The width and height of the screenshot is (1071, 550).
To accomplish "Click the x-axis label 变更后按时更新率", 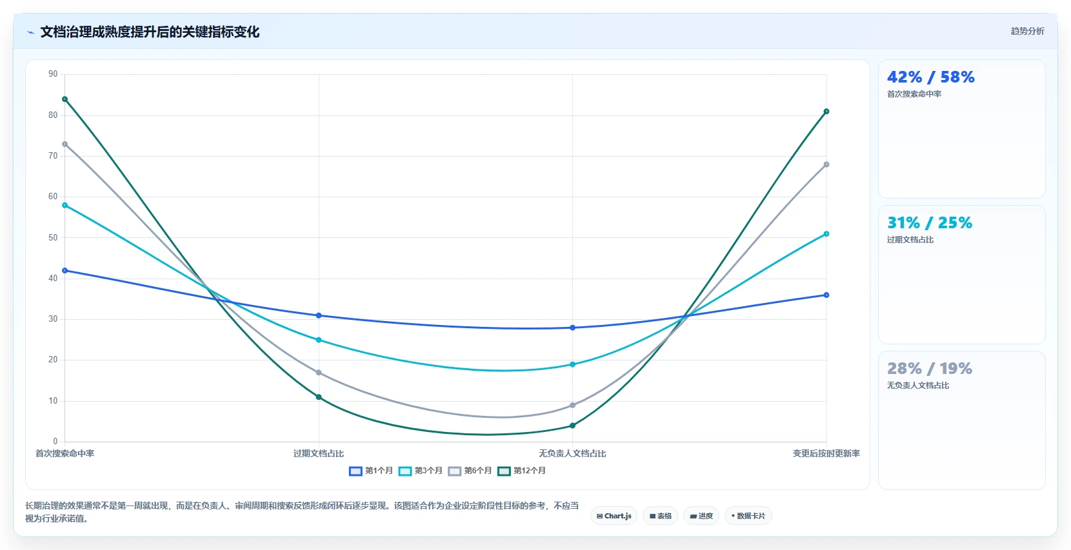I will [x=826, y=454].
